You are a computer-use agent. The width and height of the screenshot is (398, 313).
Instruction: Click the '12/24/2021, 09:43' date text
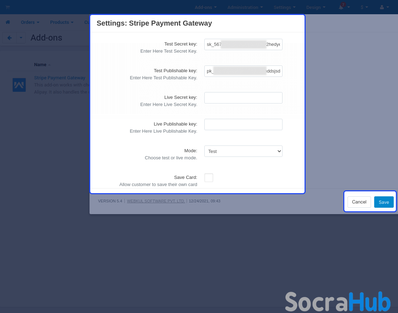click(205, 201)
